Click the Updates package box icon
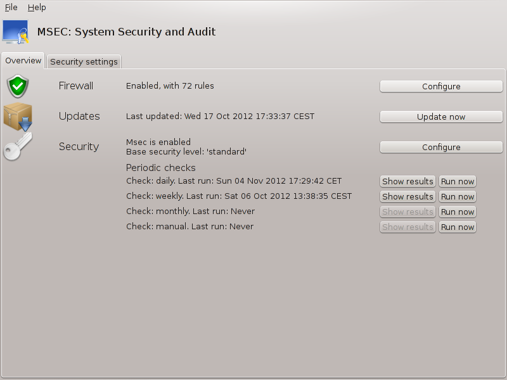The width and height of the screenshot is (507, 380). 18,117
